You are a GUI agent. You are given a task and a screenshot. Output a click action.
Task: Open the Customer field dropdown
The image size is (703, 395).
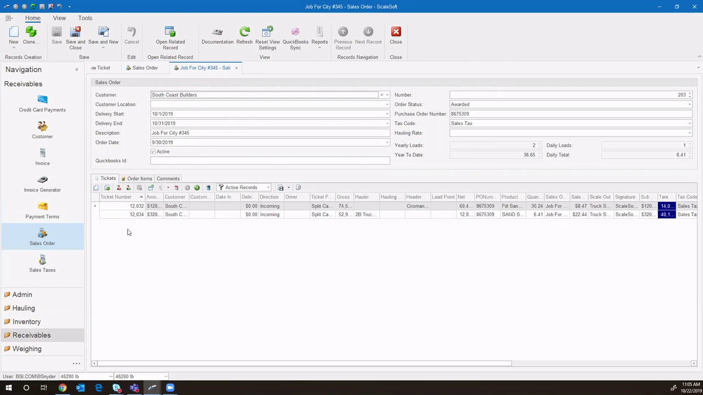(x=387, y=95)
